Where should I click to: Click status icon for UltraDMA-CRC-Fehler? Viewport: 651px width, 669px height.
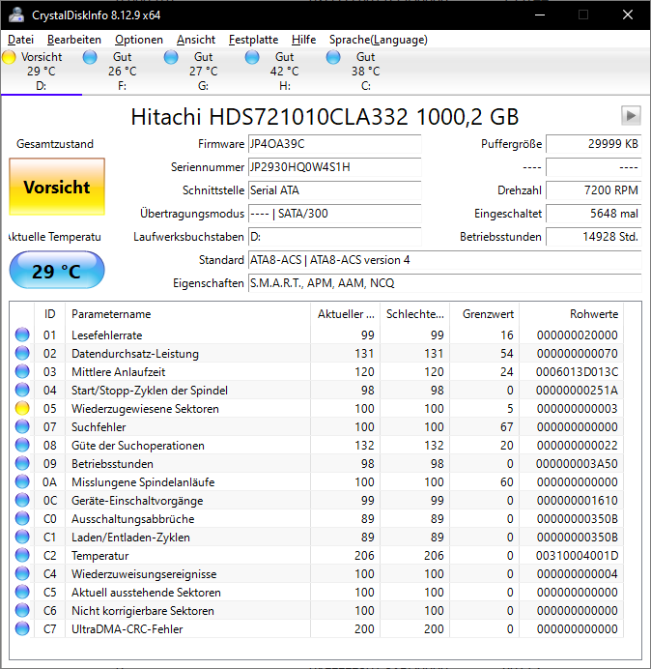coord(22,628)
